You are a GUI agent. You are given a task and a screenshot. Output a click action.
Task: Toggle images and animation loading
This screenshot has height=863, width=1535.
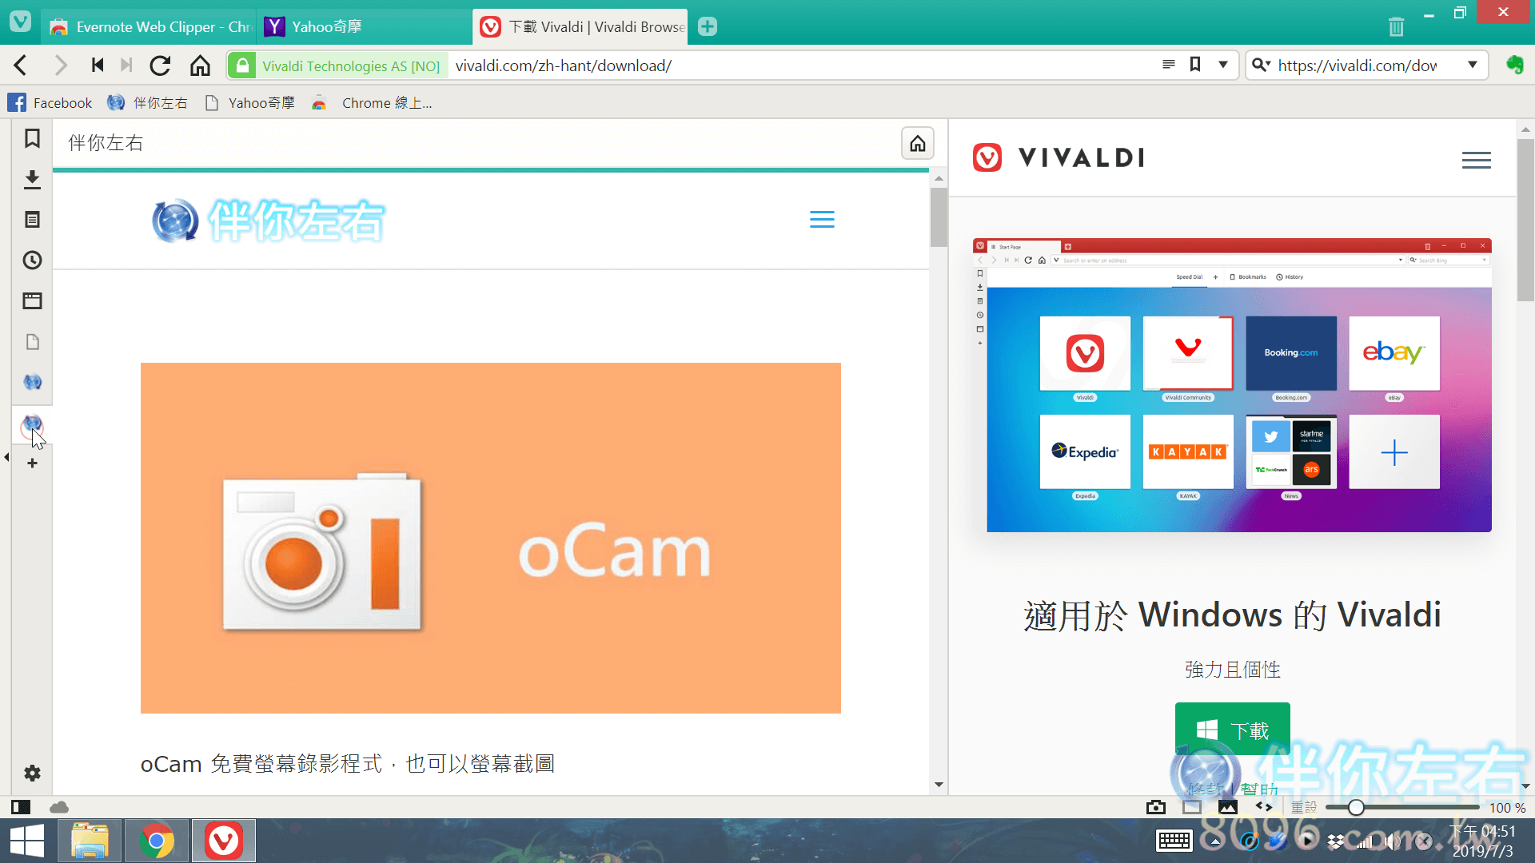click(1227, 807)
